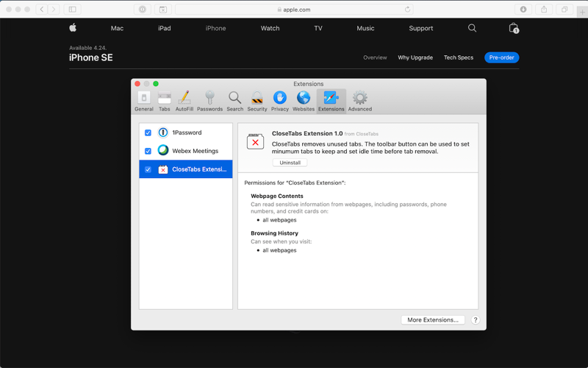Click the 'from CloseTabs' developer text
The height and width of the screenshot is (368, 588).
click(x=361, y=134)
